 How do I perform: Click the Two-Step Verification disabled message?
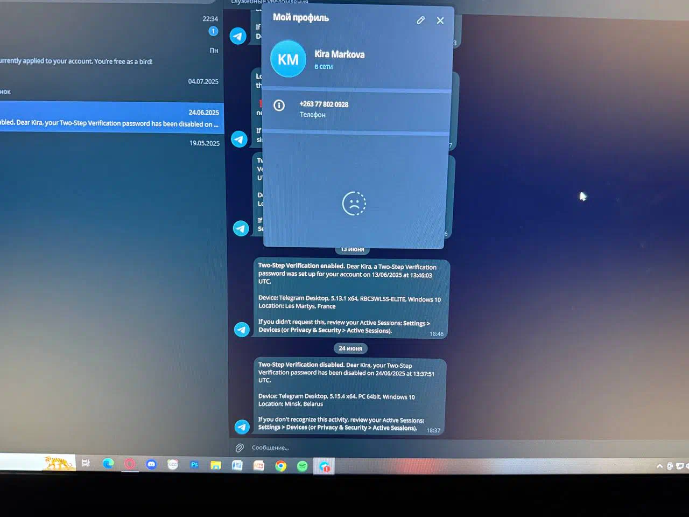point(349,396)
